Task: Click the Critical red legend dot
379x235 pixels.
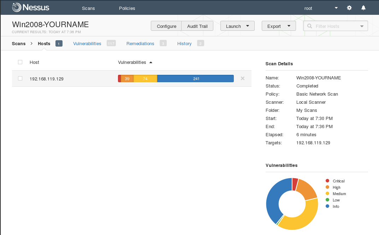Action: 327,181
